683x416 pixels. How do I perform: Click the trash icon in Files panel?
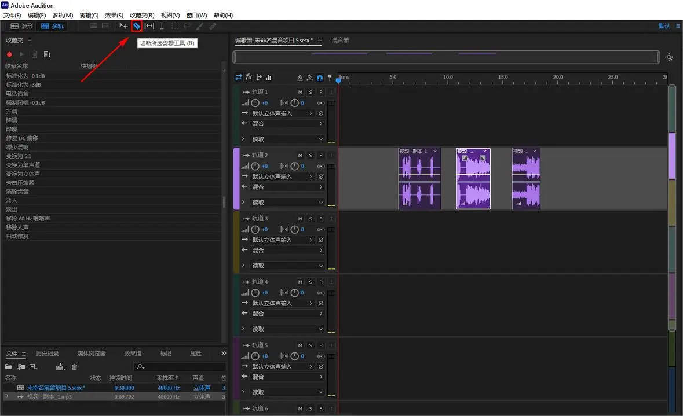(x=75, y=367)
